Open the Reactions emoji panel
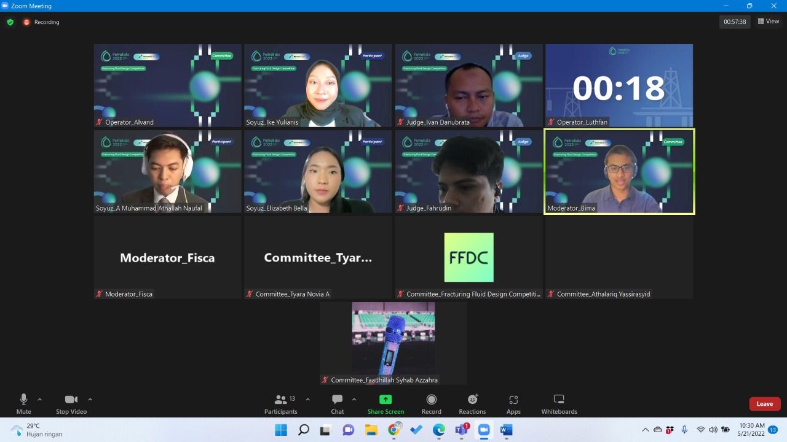This screenshot has height=442, width=787. (472, 403)
